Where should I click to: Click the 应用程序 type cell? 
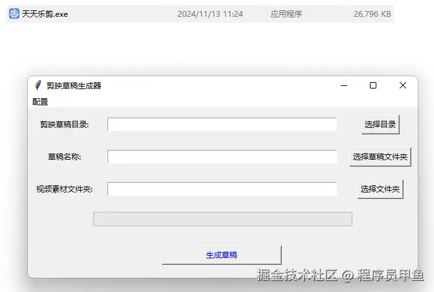click(286, 14)
